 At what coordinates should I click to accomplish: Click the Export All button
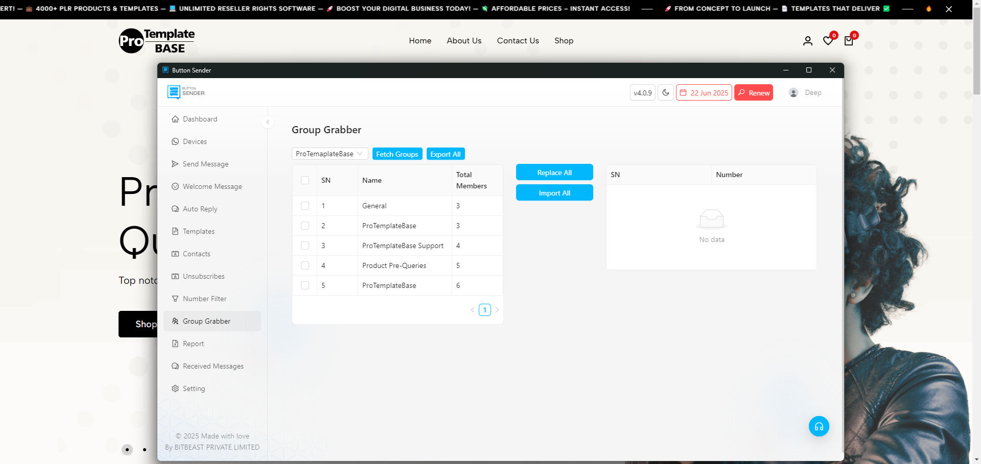point(446,154)
